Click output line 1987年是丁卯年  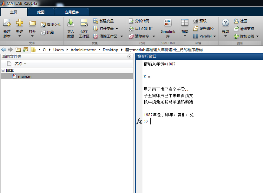tap(169, 115)
